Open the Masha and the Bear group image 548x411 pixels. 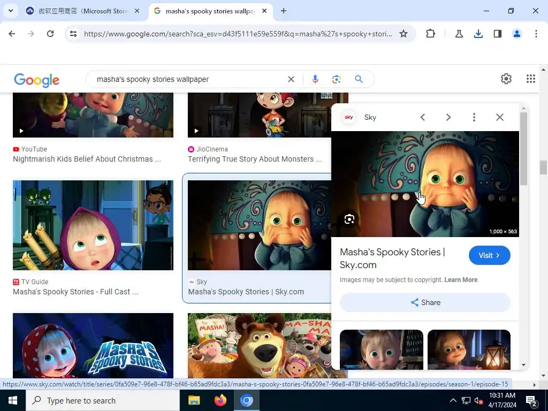point(260,346)
